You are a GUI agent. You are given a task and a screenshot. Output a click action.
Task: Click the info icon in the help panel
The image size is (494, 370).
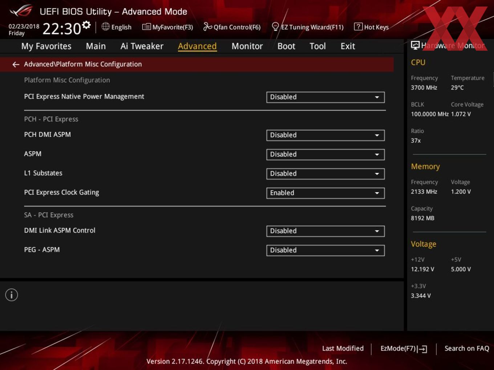pyautogui.click(x=12, y=295)
